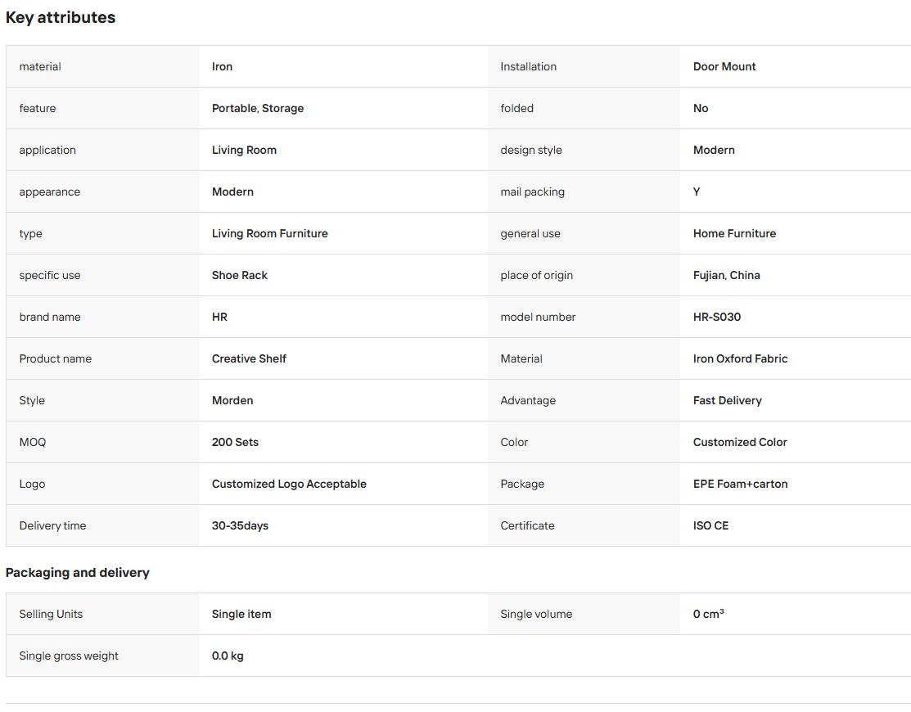The height and width of the screenshot is (712, 911).
Task: Click the Living Room application value
Action: click(244, 150)
